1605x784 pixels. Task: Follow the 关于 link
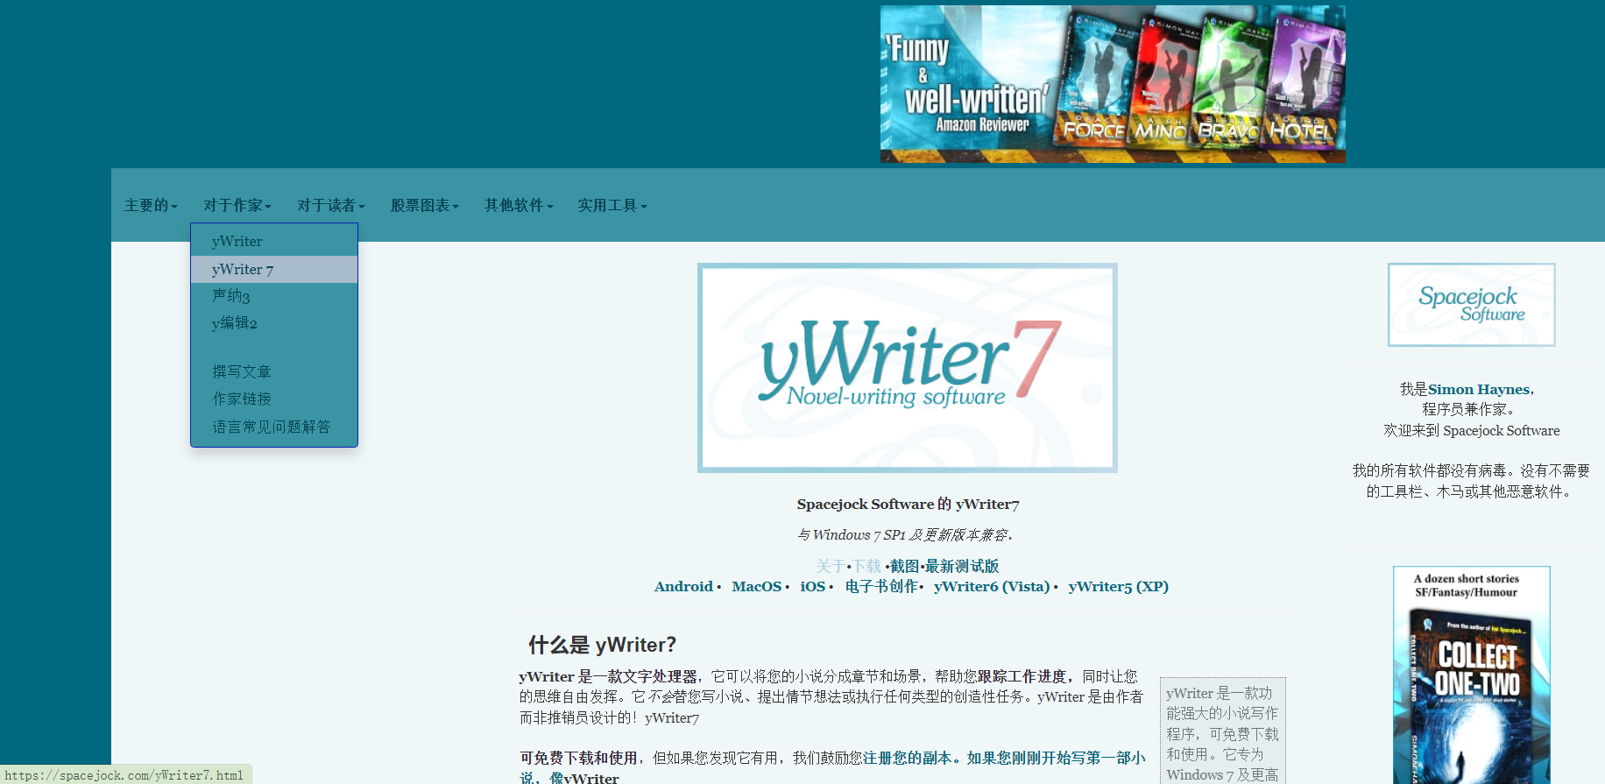tap(831, 567)
